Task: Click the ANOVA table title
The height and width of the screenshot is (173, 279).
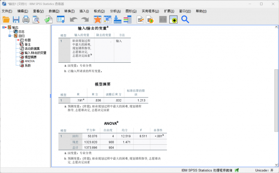Action: pos(111,123)
